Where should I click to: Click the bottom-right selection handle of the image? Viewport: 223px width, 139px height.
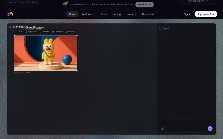tap(77, 71)
